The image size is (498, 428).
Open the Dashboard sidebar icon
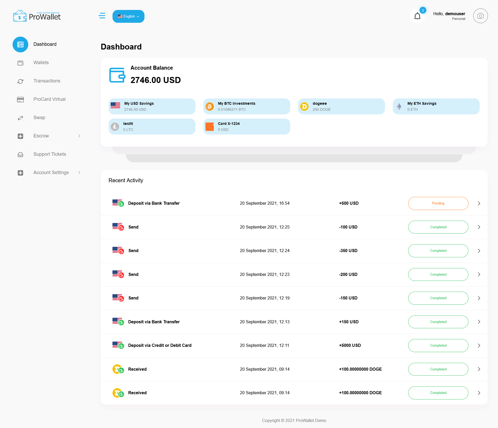tap(20, 44)
